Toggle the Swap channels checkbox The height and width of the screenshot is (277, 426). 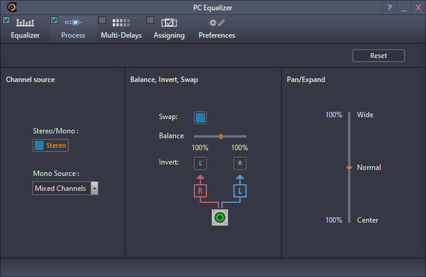coord(200,118)
